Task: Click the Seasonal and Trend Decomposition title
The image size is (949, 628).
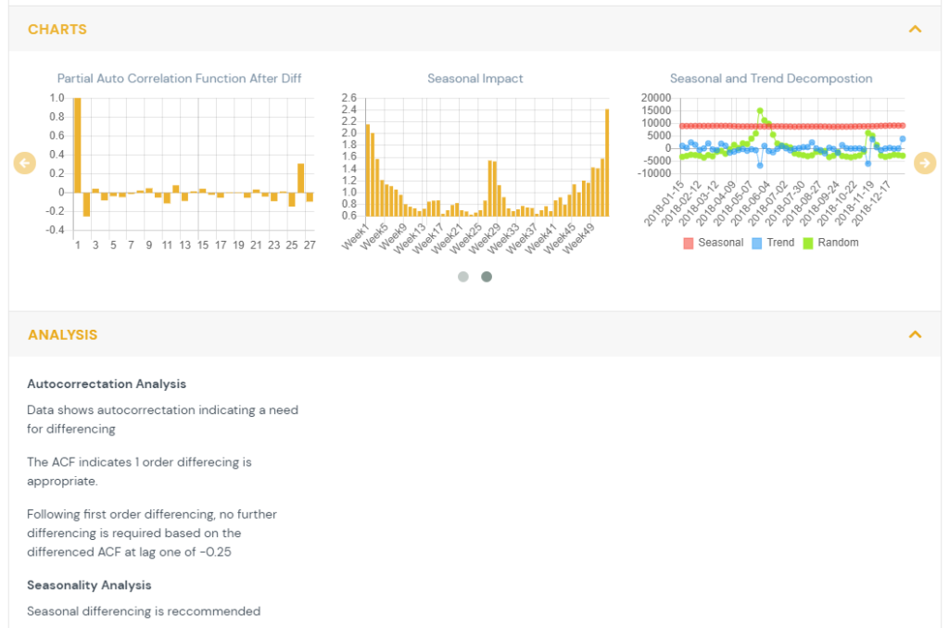Action: pyautogui.click(x=770, y=79)
